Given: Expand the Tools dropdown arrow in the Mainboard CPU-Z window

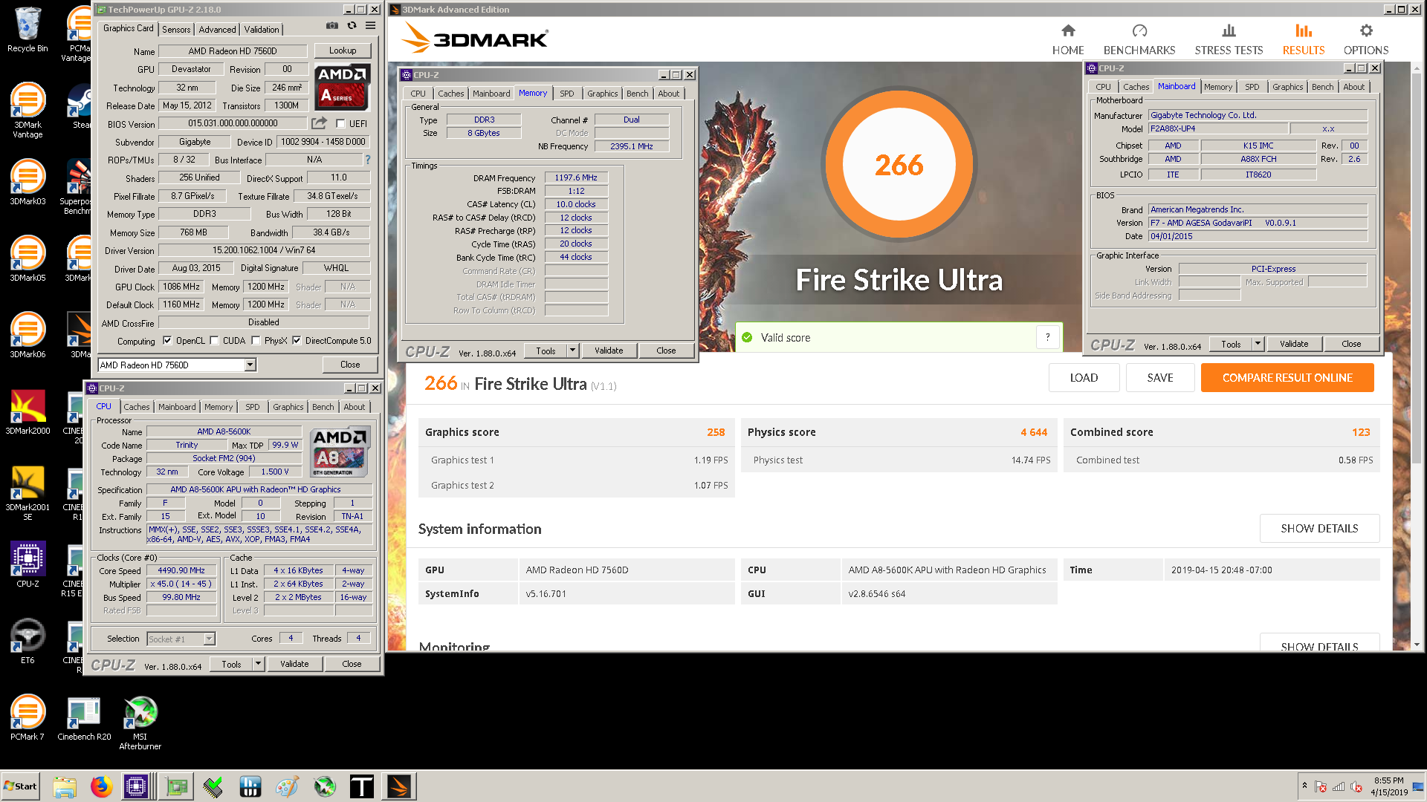Looking at the screenshot, I should pyautogui.click(x=1258, y=344).
